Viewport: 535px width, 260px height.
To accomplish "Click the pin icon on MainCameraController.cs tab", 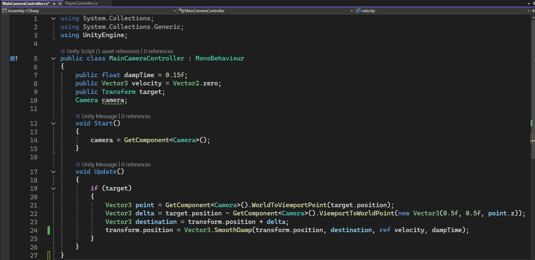I will [54, 4].
